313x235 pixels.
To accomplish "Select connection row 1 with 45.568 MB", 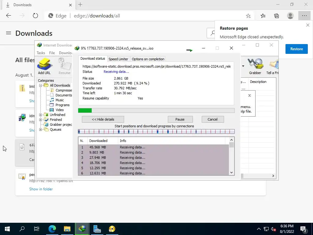I will 153,147.
